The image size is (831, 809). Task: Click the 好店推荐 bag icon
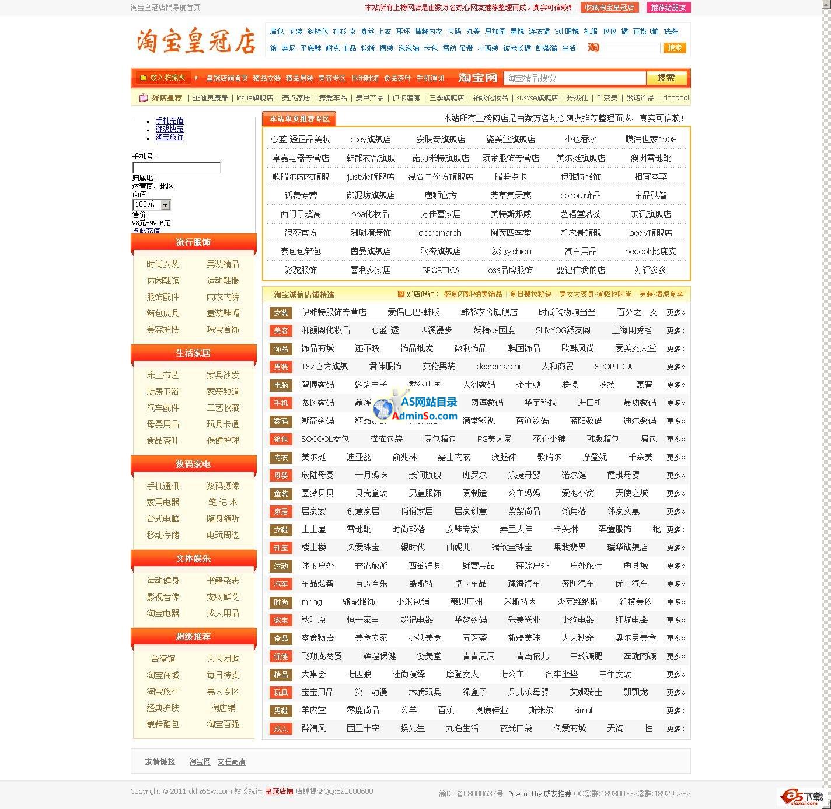tap(143, 98)
